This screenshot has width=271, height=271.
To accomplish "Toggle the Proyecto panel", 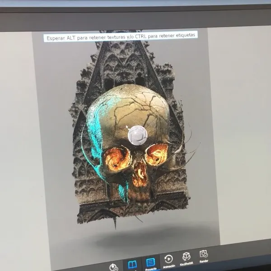I will [x=150, y=264].
